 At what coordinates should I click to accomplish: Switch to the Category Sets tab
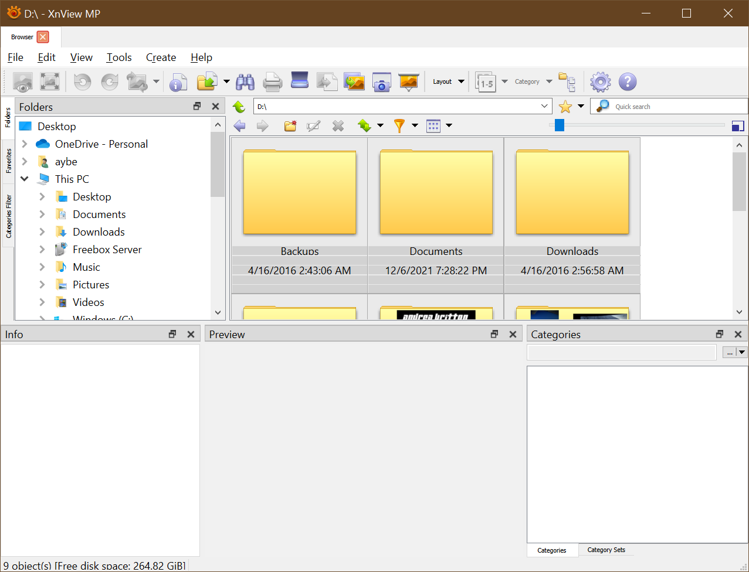coord(606,550)
